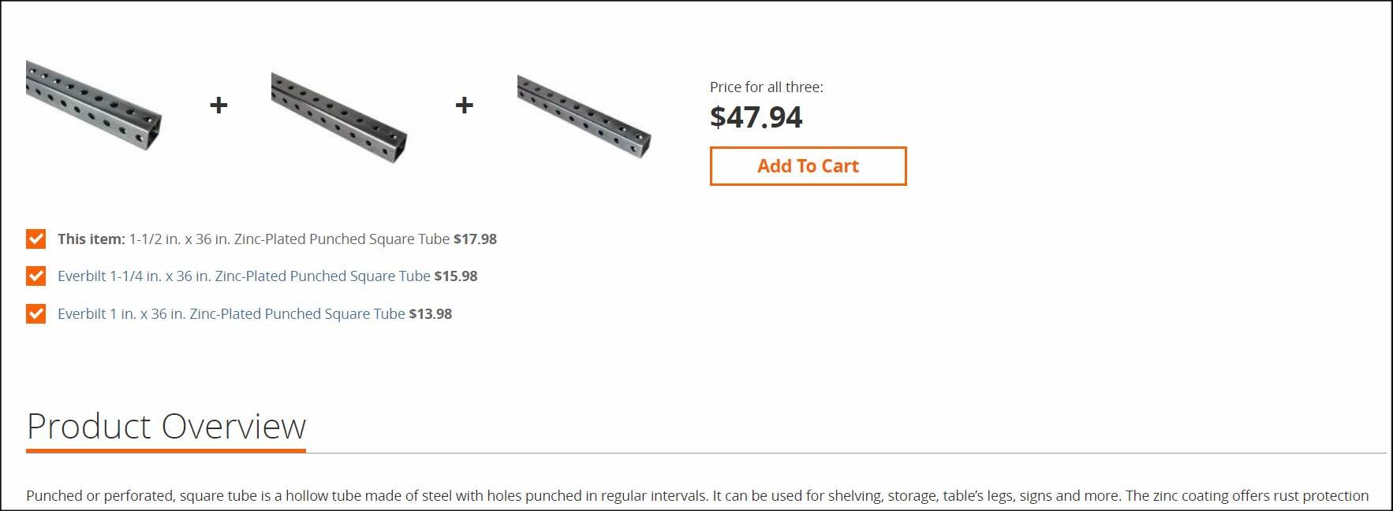The image size is (1393, 511).
Task: Click the $13.98 item price
Action: tap(431, 314)
